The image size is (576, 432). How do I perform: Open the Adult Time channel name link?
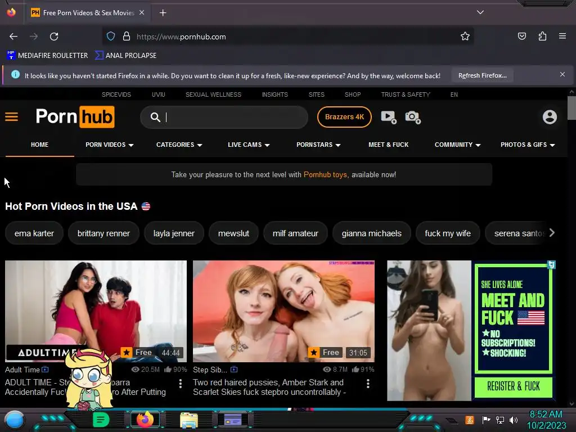[x=22, y=370]
